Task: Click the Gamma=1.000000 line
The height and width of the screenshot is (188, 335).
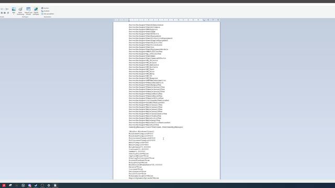Action: tap(137, 151)
